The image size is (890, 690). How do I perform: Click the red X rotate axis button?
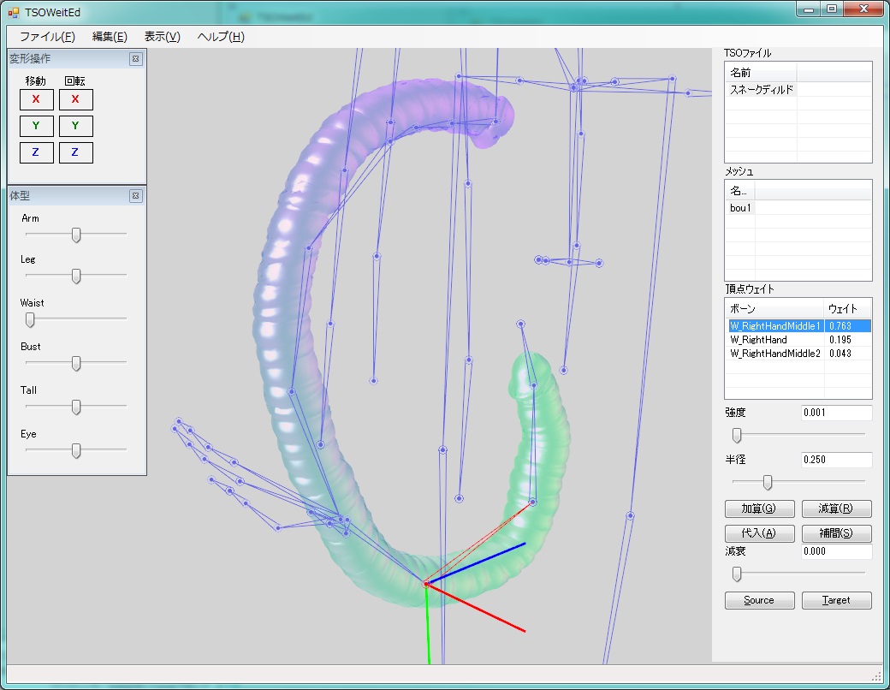(x=75, y=99)
